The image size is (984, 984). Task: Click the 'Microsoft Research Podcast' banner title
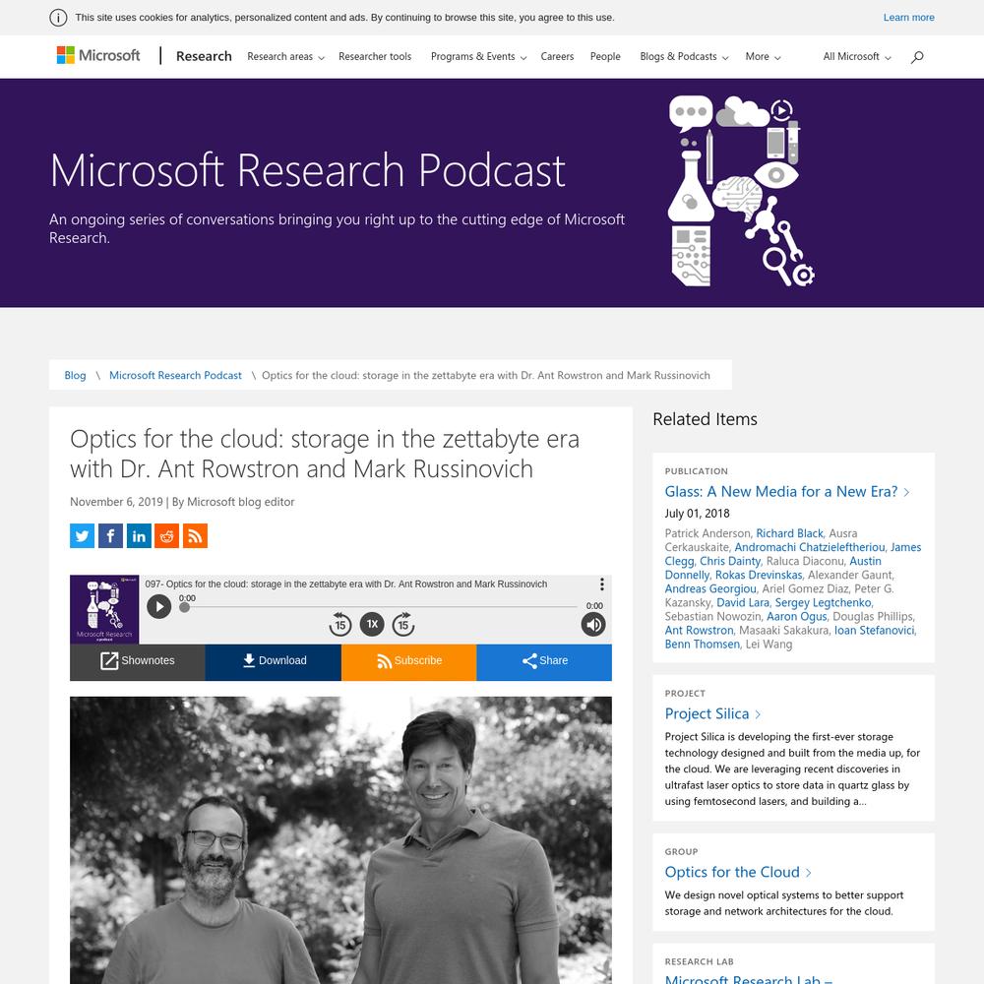307,170
